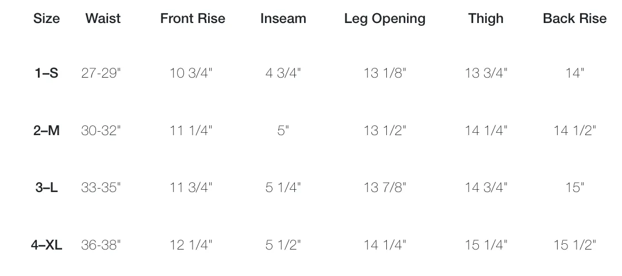This screenshot has height=276, width=622.
Task: Click the 2–M size row label
Action: [x=47, y=130]
